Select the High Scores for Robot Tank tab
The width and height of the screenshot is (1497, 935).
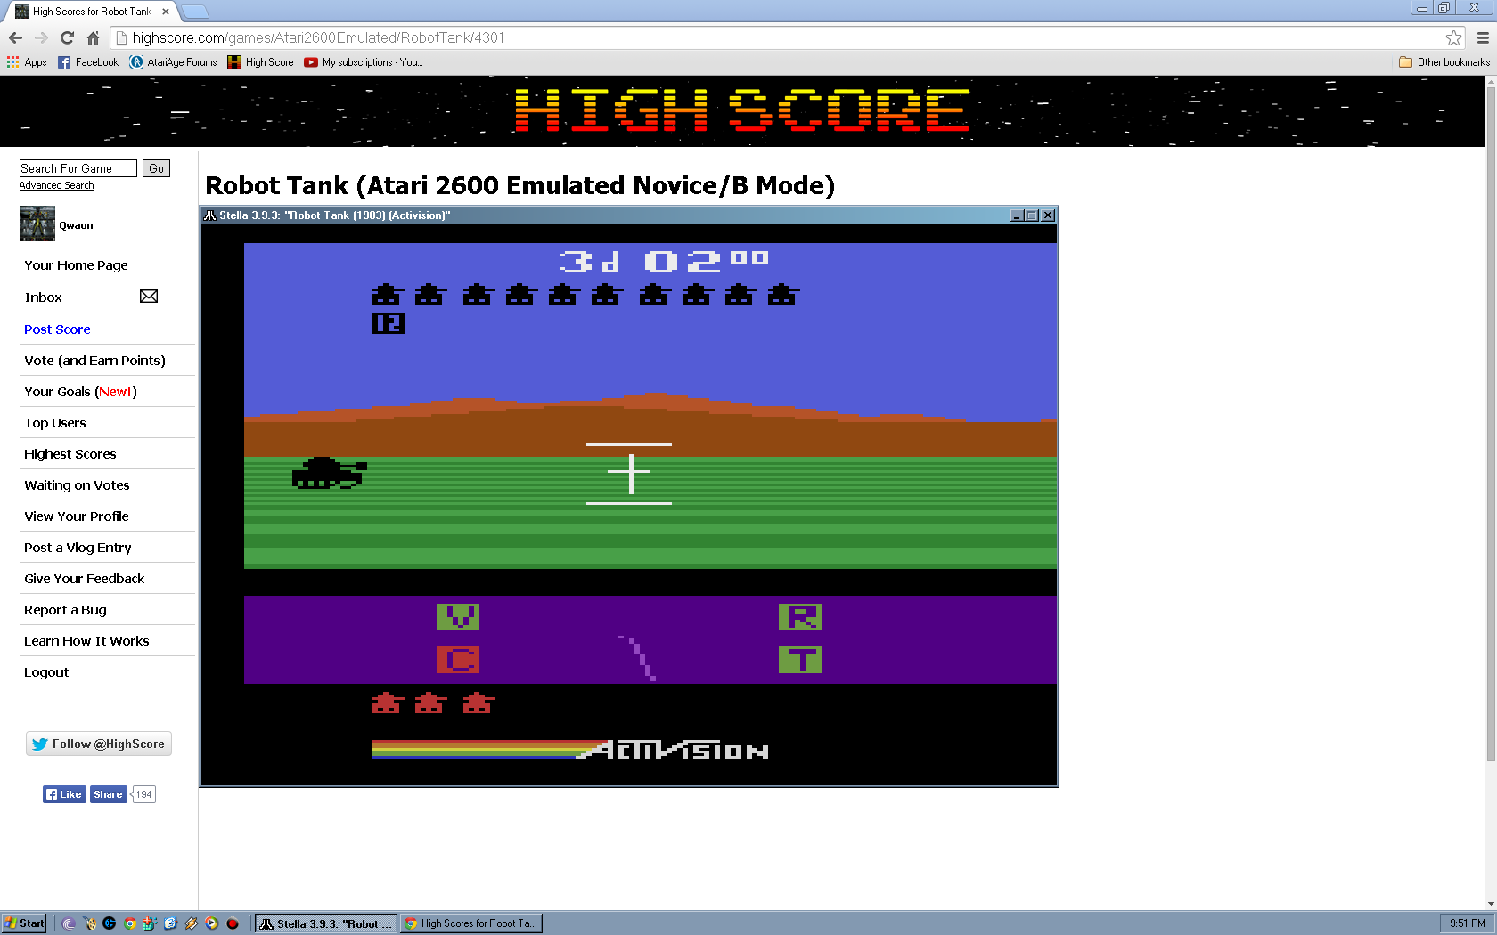click(89, 12)
